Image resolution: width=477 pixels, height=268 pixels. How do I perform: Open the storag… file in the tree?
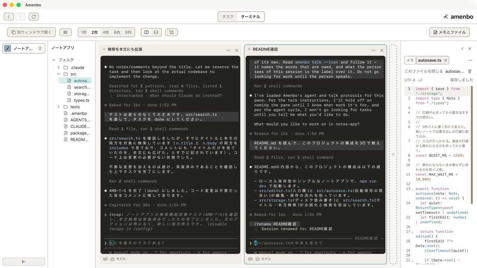pos(75,94)
